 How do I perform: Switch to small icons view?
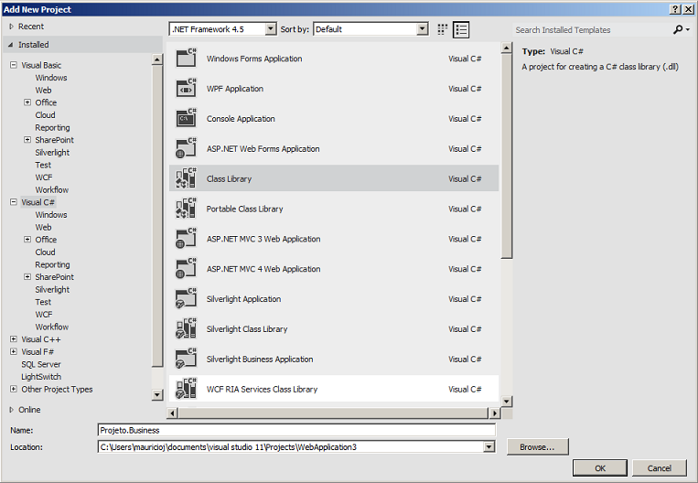point(442,30)
